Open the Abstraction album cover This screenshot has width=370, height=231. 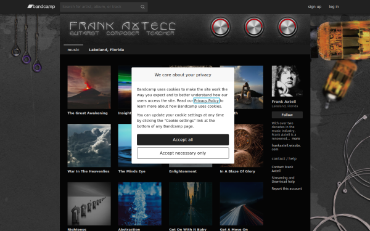click(x=140, y=204)
